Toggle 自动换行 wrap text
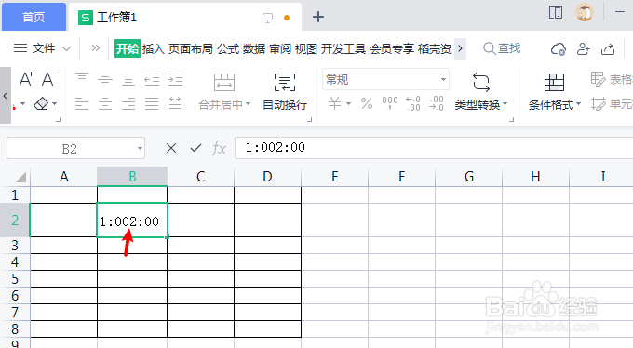The height and width of the screenshot is (348, 633). [285, 92]
